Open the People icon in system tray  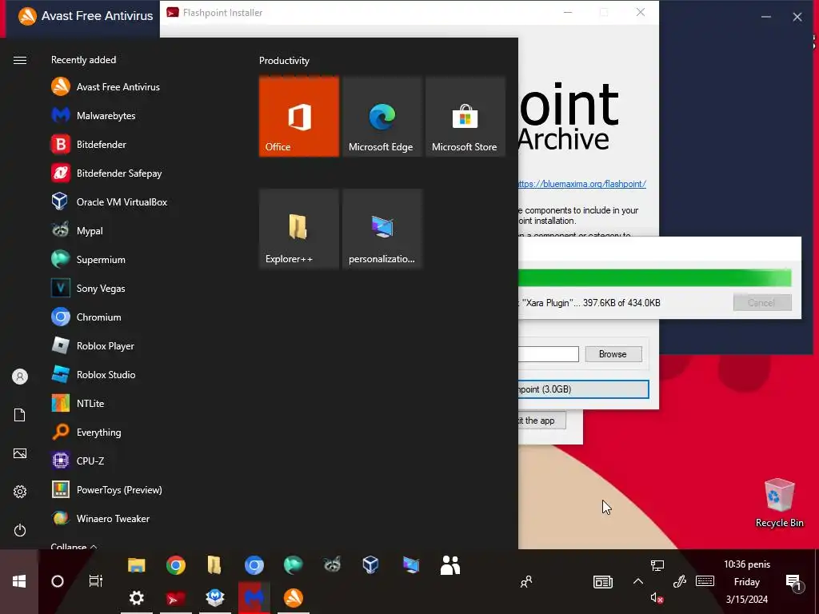(526, 581)
